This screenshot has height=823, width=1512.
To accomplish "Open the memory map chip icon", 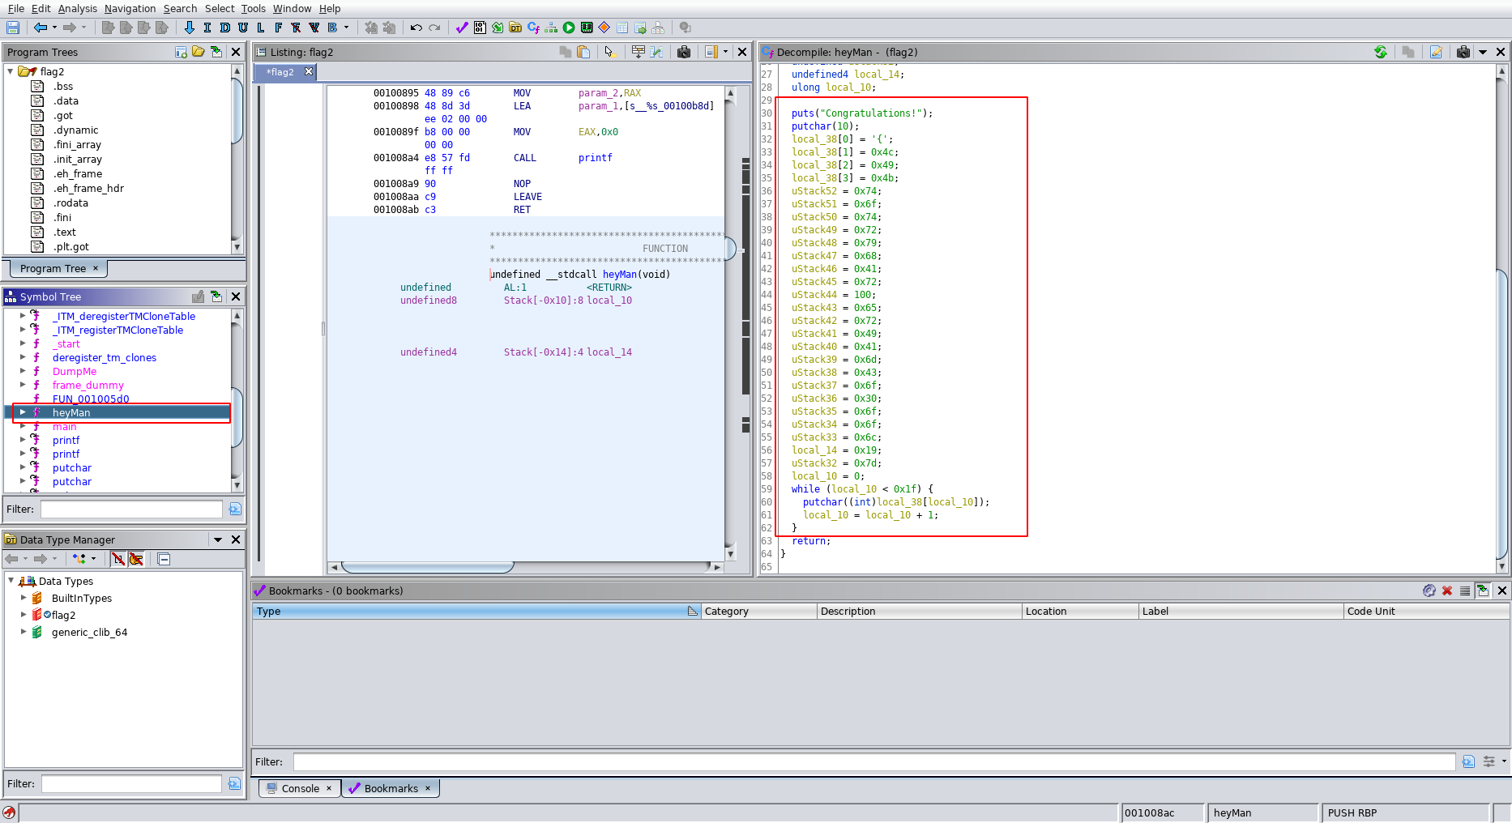I will pos(587,28).
